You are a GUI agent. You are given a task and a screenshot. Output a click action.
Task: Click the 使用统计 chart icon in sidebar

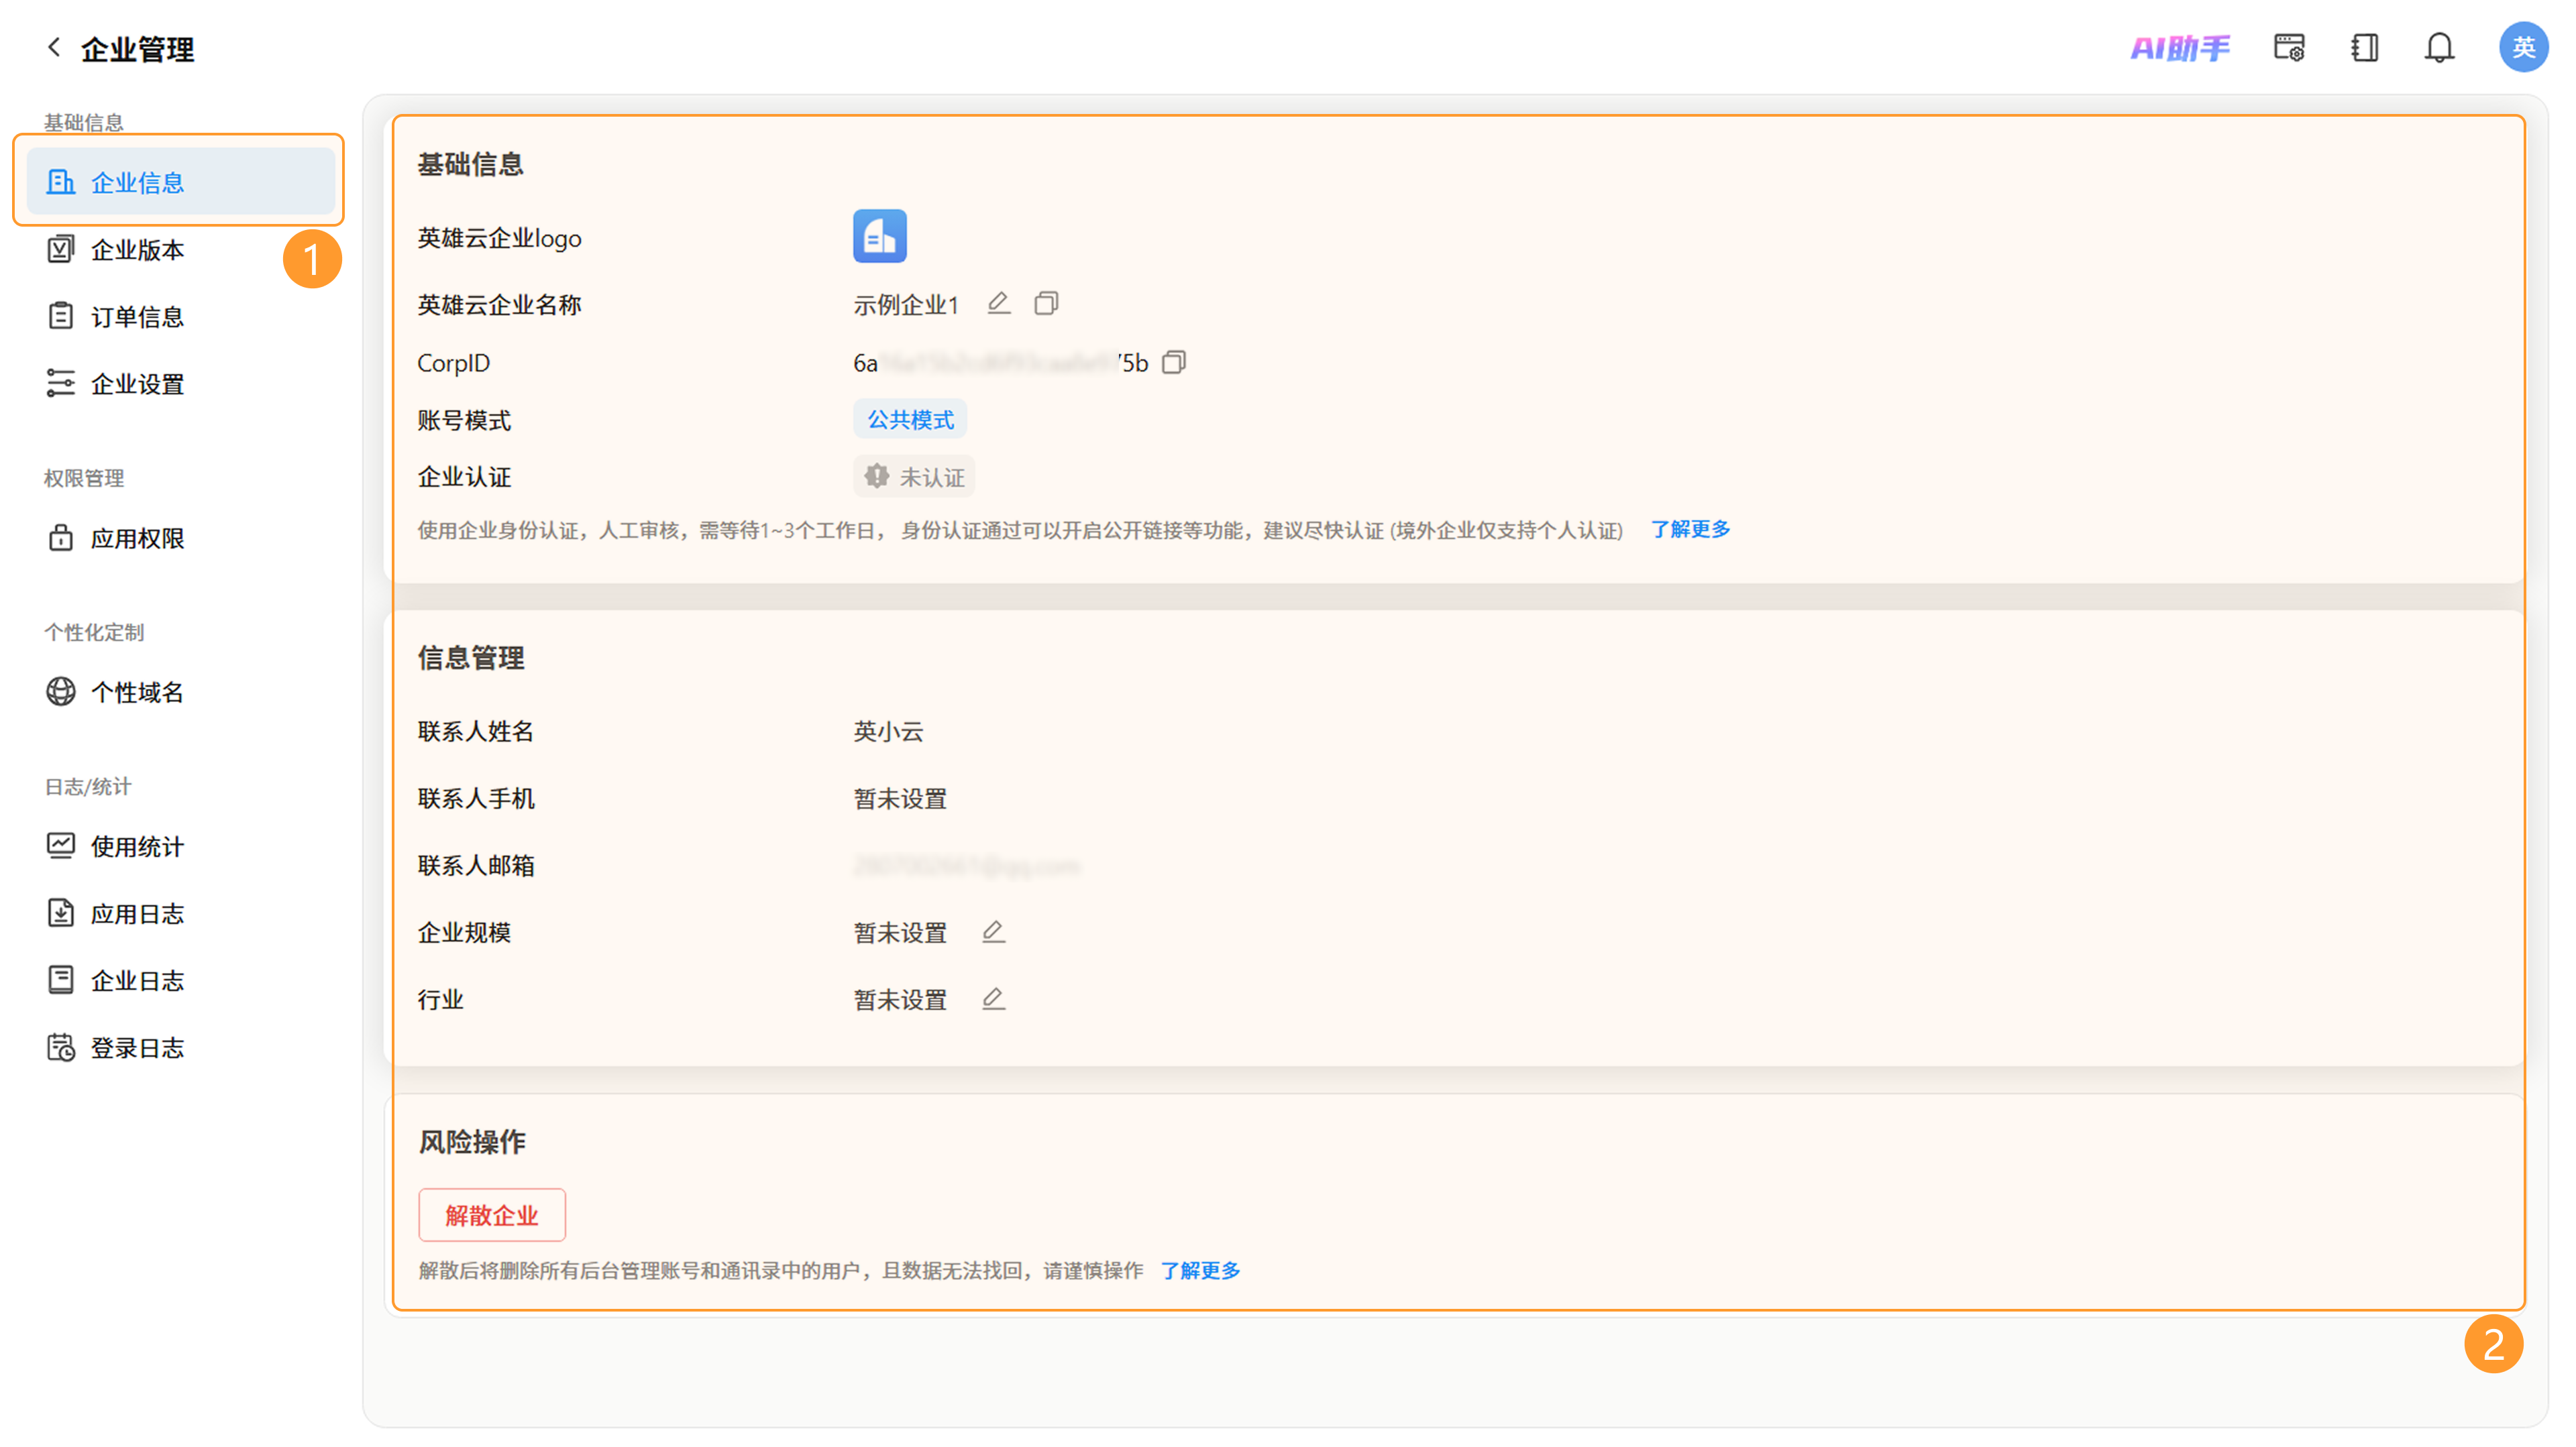[61, 846]
